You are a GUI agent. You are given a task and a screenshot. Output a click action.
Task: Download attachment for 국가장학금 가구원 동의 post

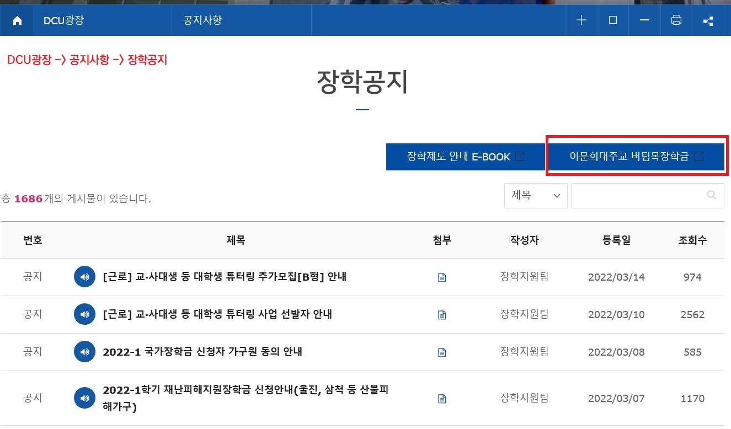click(x=442, y=352)
